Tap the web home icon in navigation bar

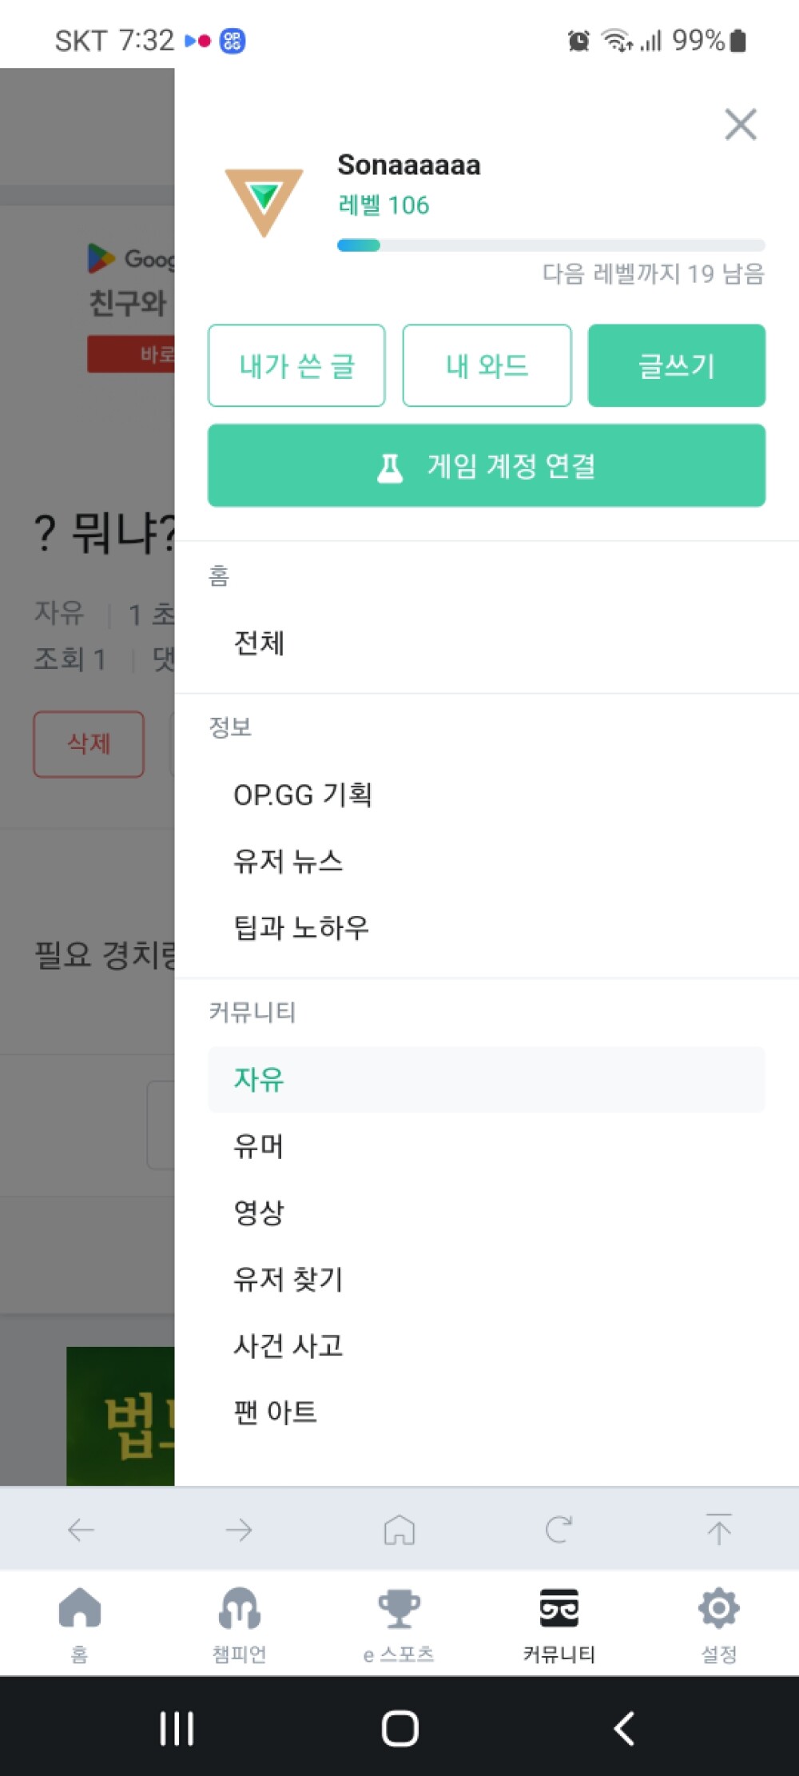click(x=399, y=1530)
